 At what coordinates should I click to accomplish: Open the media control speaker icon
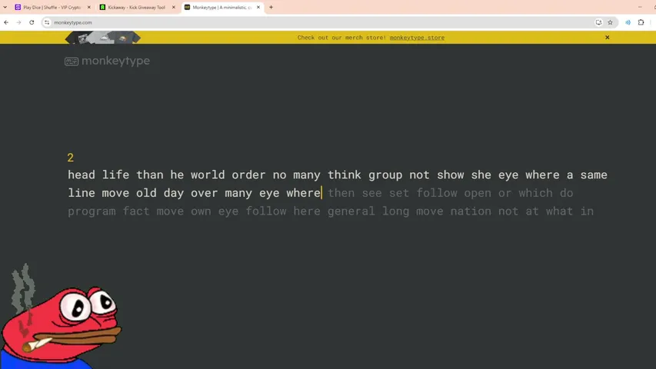[628, 22]
